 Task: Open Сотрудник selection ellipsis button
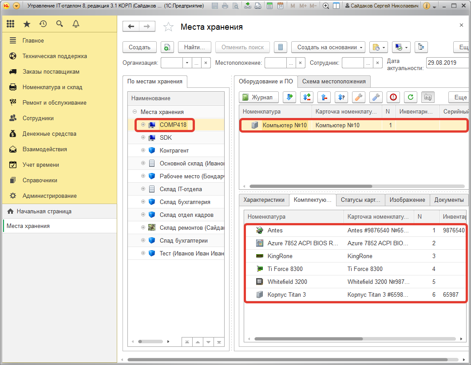[368, 63]
